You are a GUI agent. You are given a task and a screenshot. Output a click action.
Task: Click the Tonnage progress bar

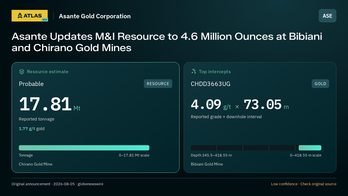(84, 148)
